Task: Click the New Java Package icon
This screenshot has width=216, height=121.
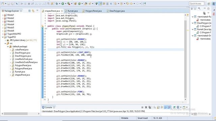Action: [x=75, y=4]
